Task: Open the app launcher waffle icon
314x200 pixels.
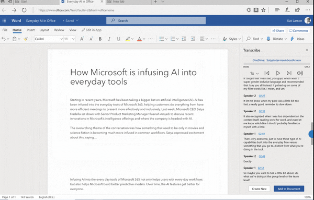Action: pos(4,20)
